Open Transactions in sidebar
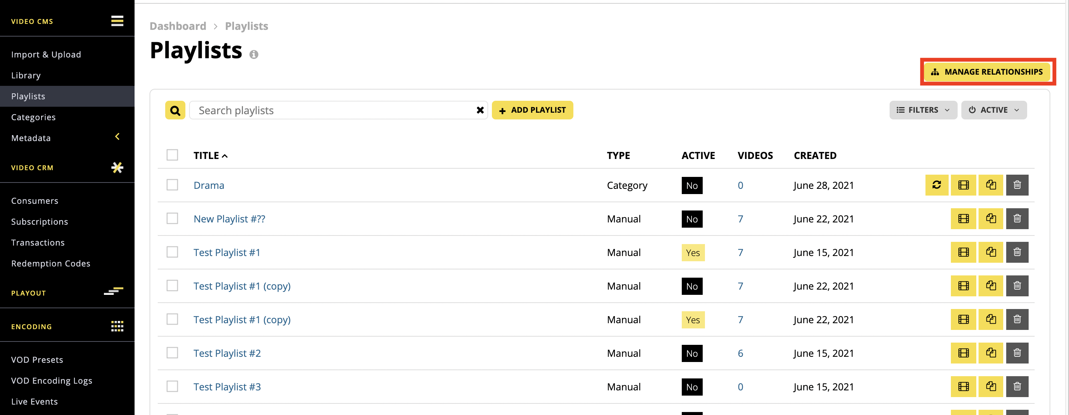The height and width of the screenshot is (415, 1069). click(38, 243)
